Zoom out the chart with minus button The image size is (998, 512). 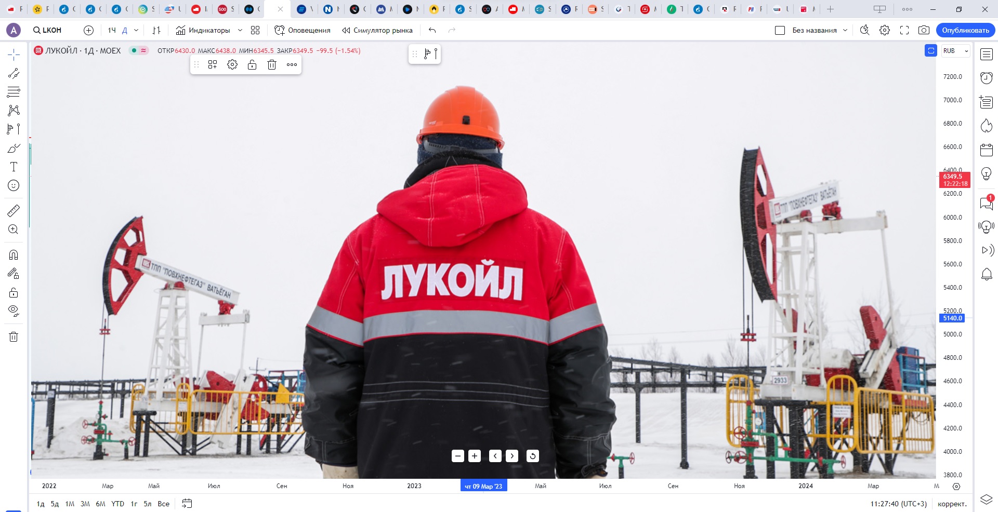(x=458, y=456)
